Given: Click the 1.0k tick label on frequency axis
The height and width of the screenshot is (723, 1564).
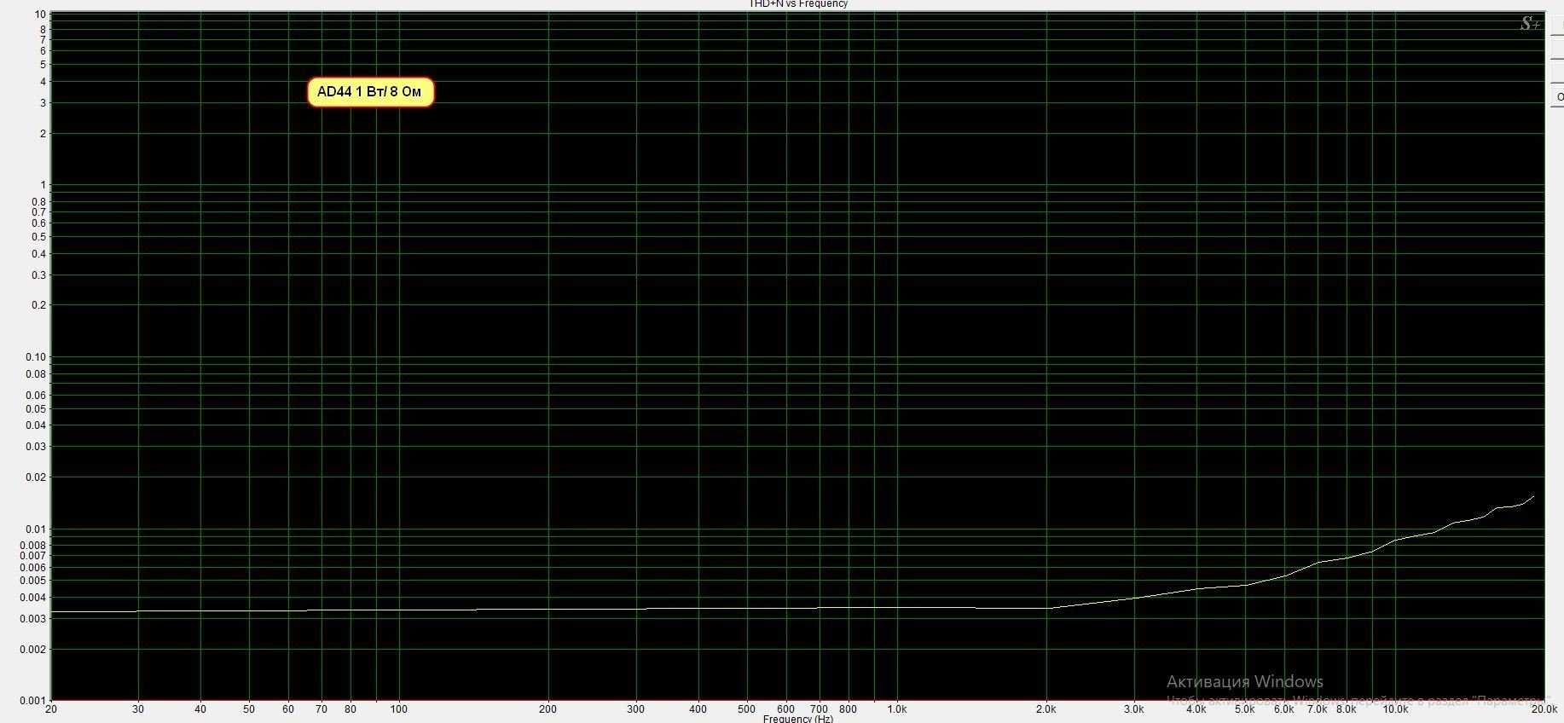Looking at the screenshot, I should pos(896,709).
